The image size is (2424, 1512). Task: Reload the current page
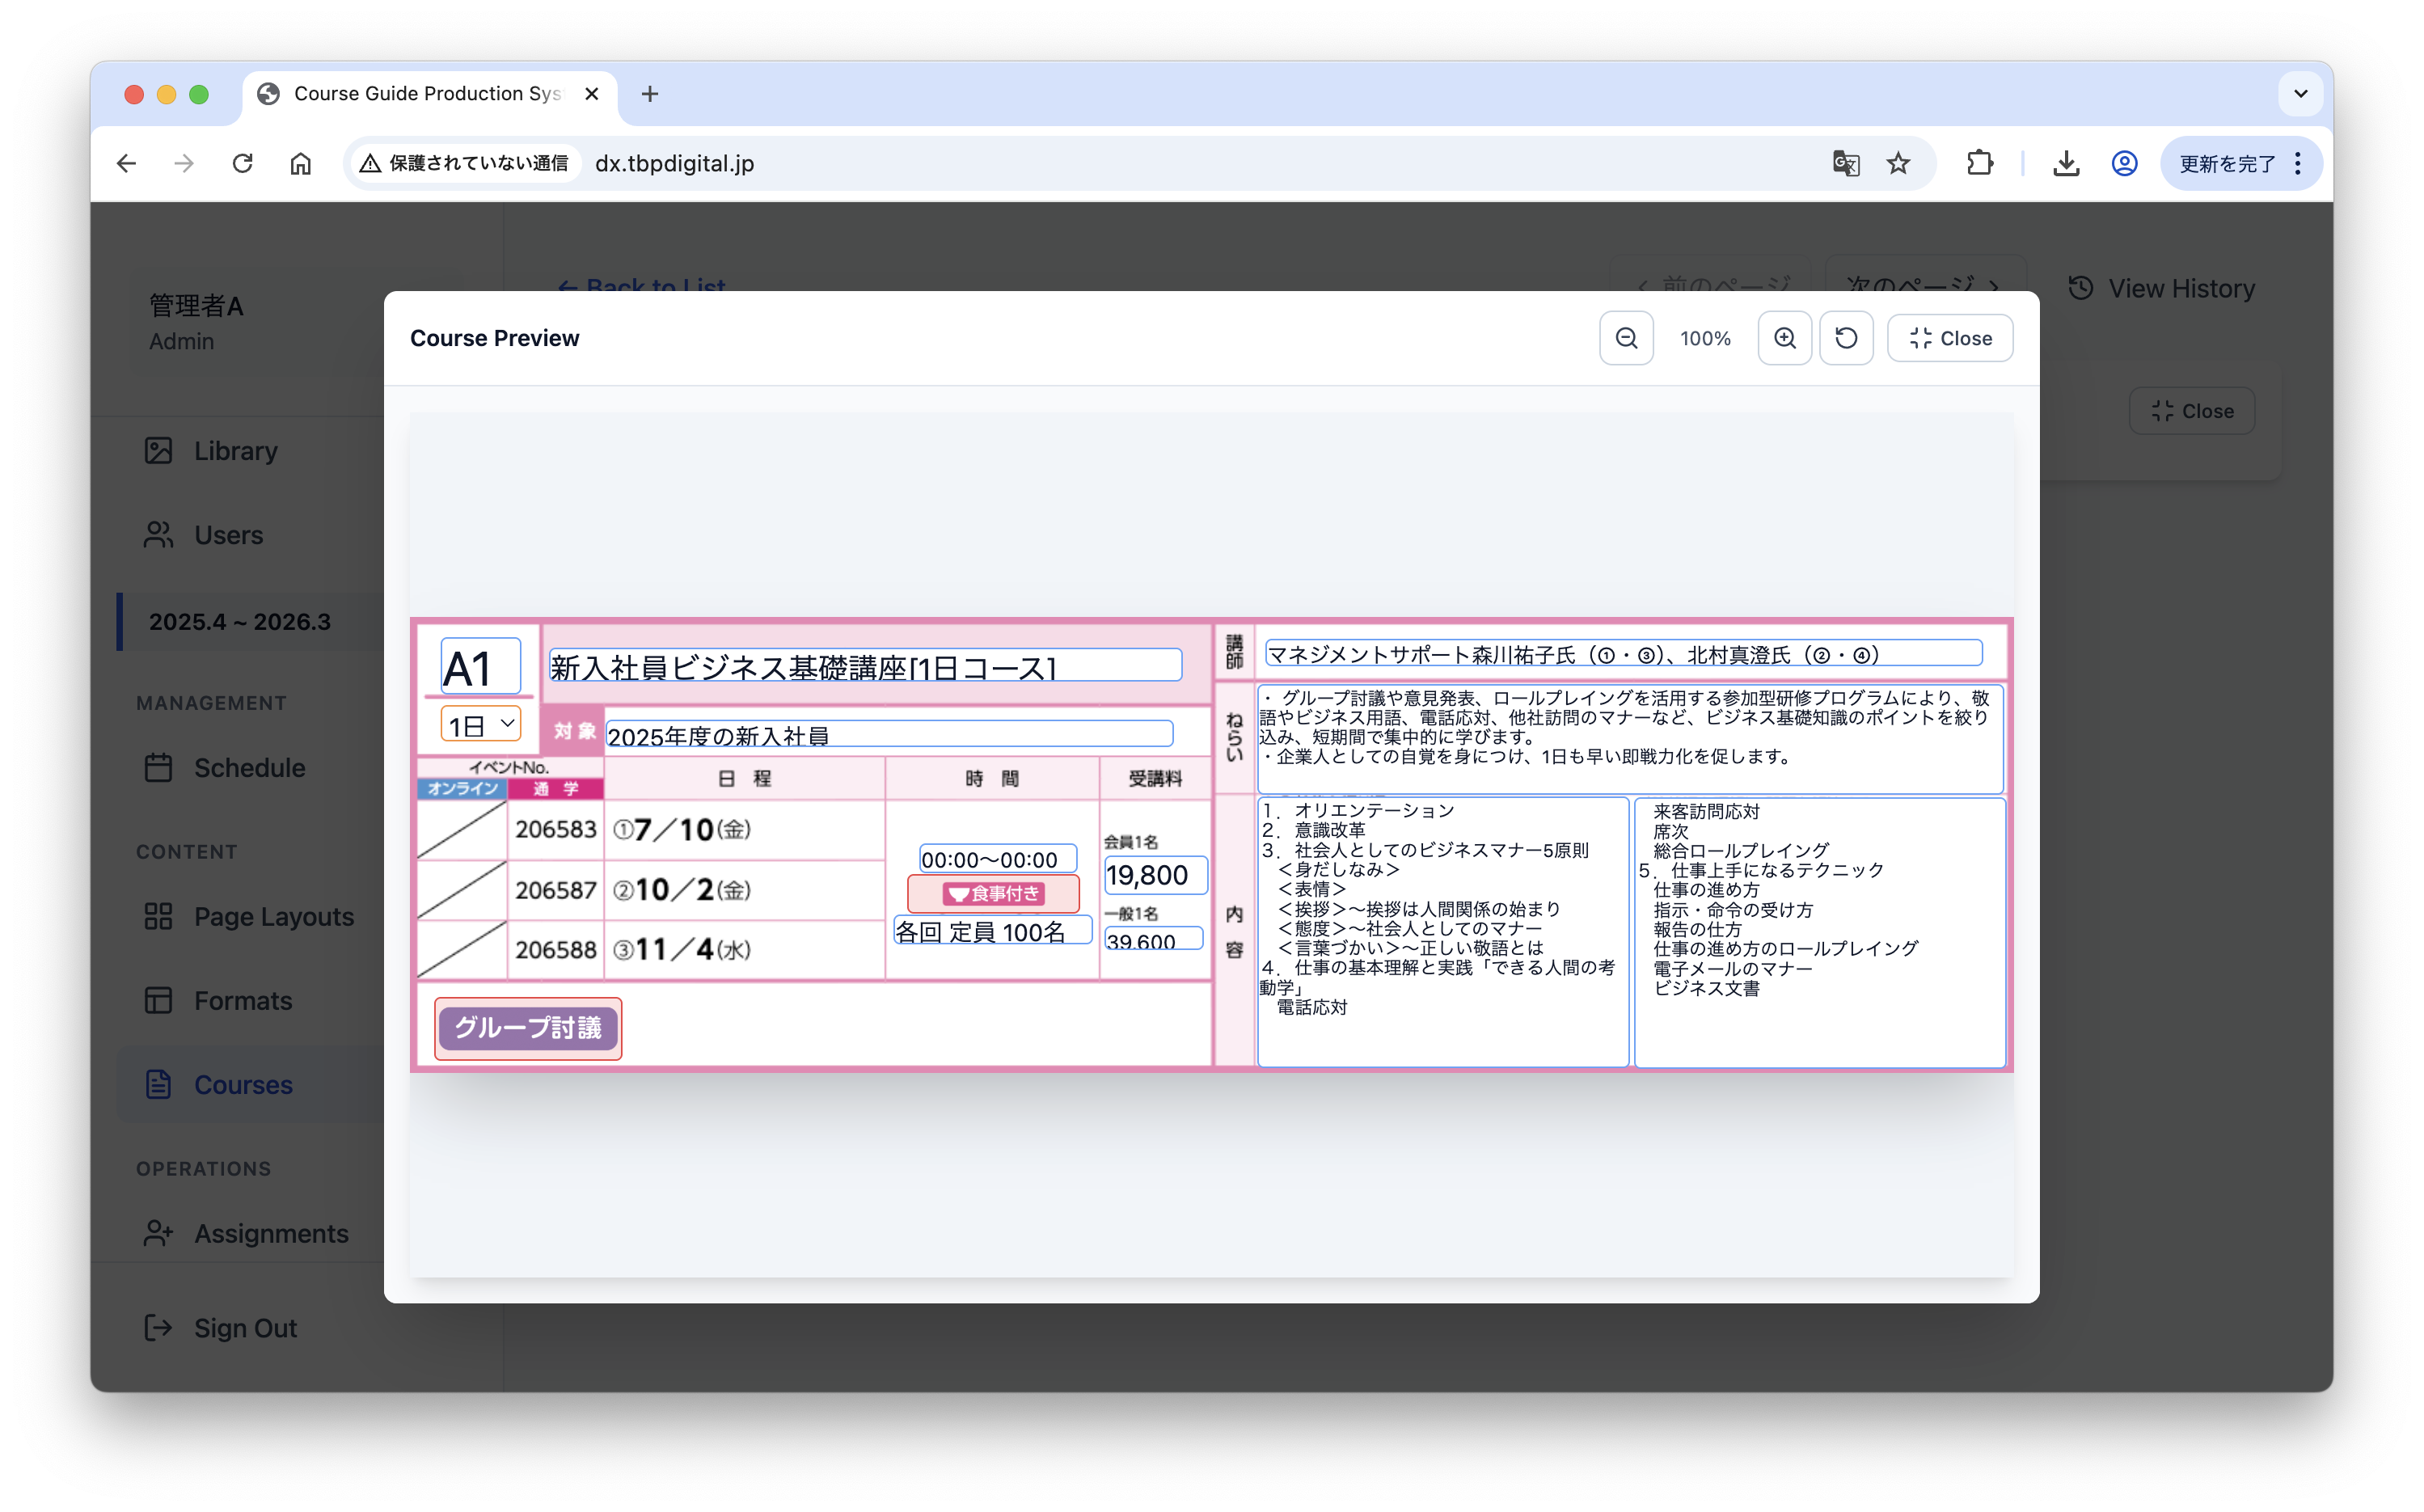point(242,163)
